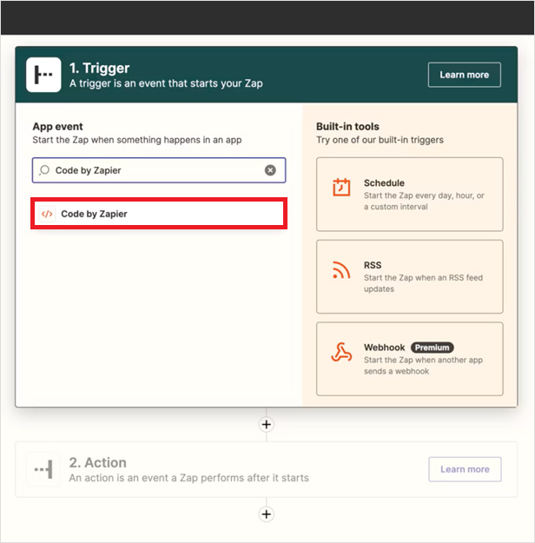Screen dimensions: 535x543
Task: Choose the Schedule built-in trigger
Action: tap(410, 195)
